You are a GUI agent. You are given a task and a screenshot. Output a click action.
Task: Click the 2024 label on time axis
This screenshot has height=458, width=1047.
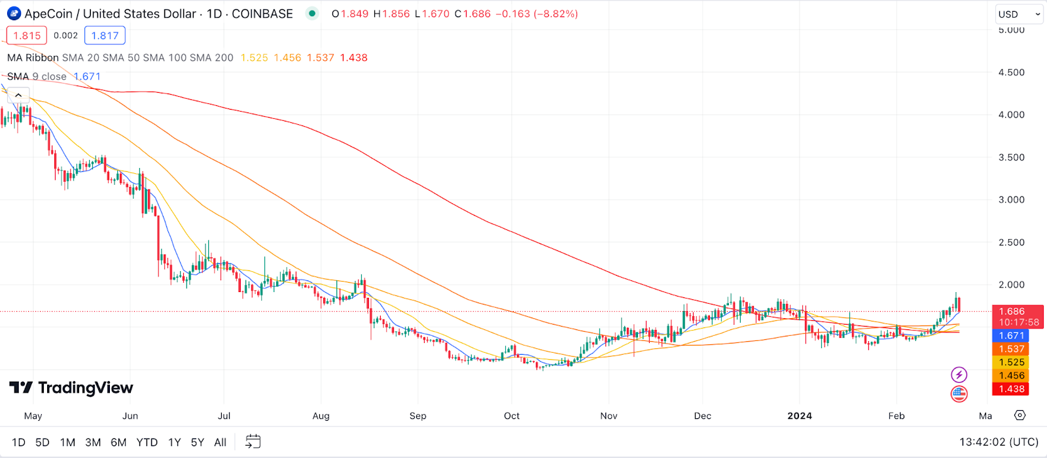point(800,416)
